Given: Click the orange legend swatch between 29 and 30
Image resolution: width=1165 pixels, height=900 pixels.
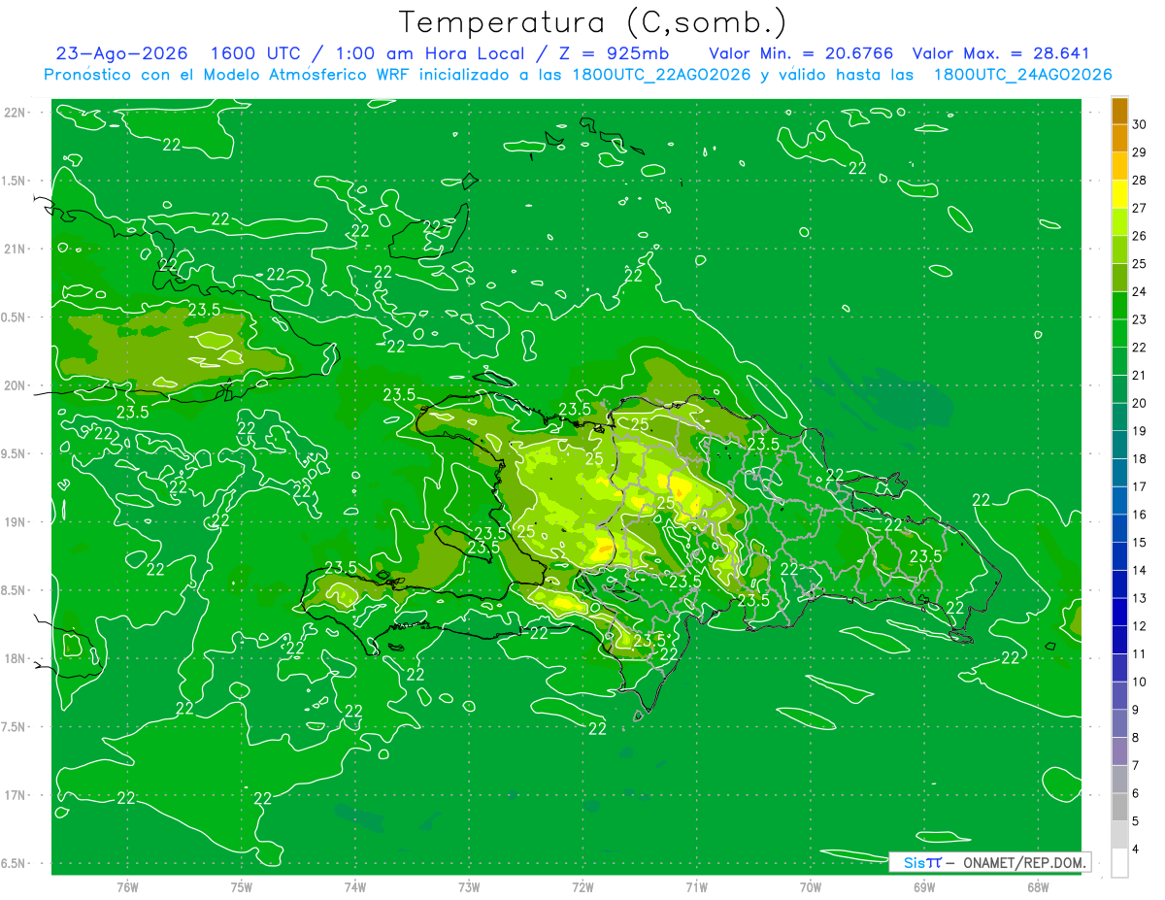Looking at the screenshot, I should (1119, 138).
